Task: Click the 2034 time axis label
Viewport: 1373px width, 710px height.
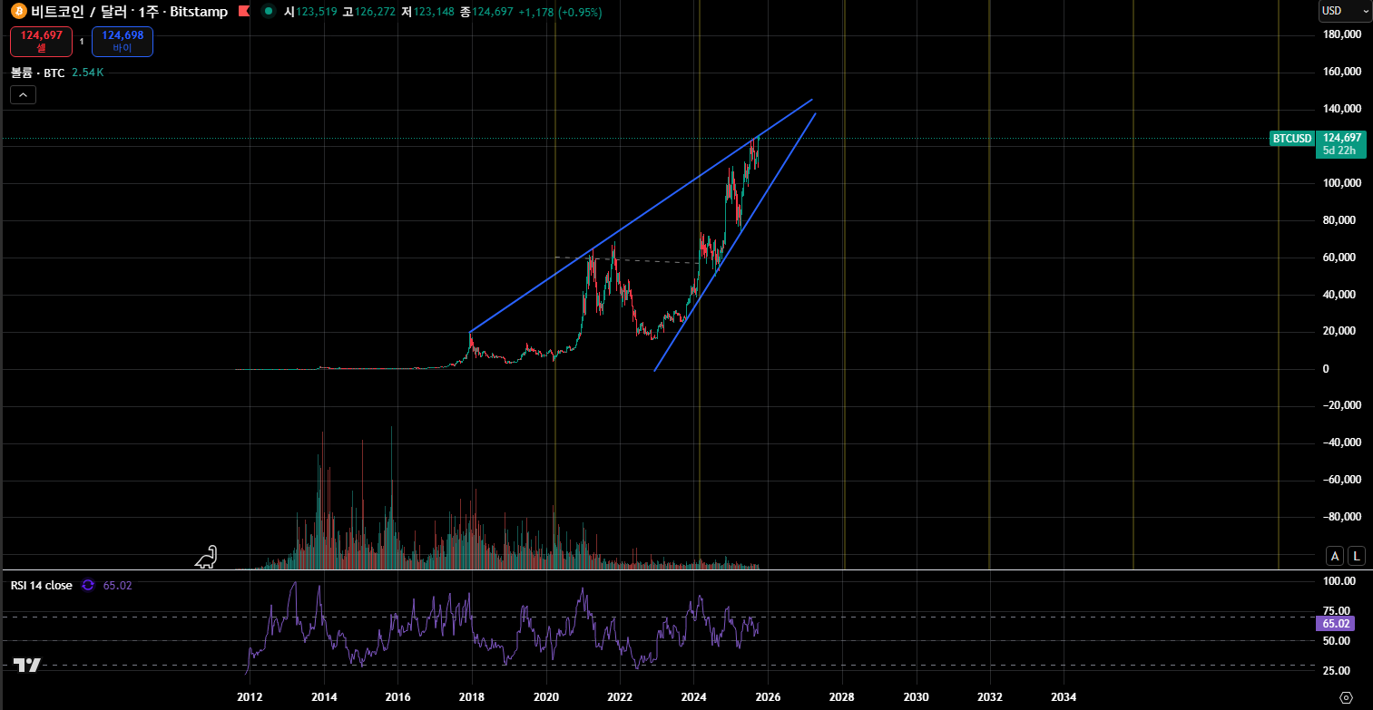Action: [x=1064, y=697]
